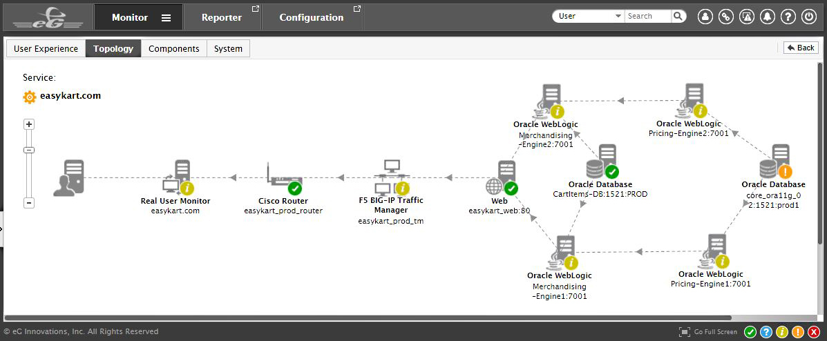Click the Web easykart_web server icon
827x341 pixels.
tap(502, 178)
